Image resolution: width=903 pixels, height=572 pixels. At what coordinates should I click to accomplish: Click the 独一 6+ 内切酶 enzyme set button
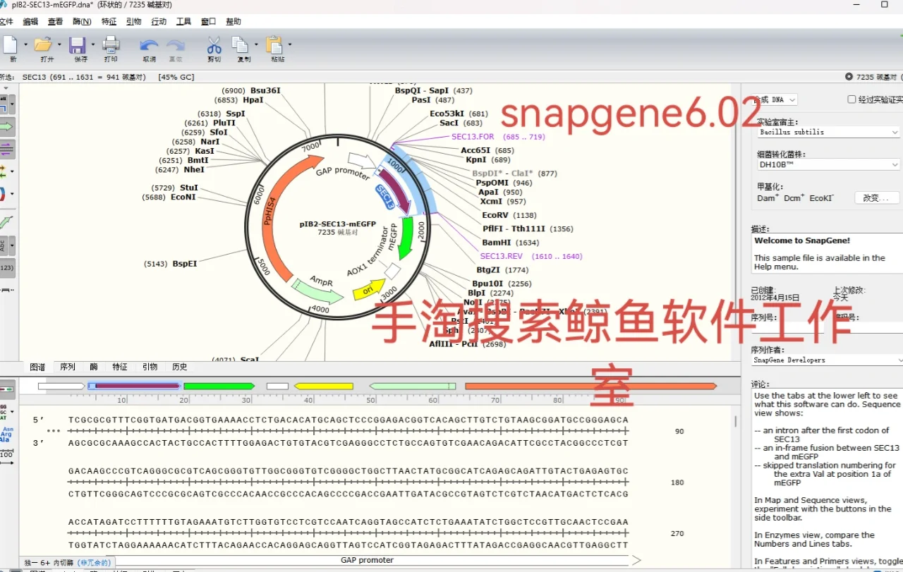[x=68, y=563]
